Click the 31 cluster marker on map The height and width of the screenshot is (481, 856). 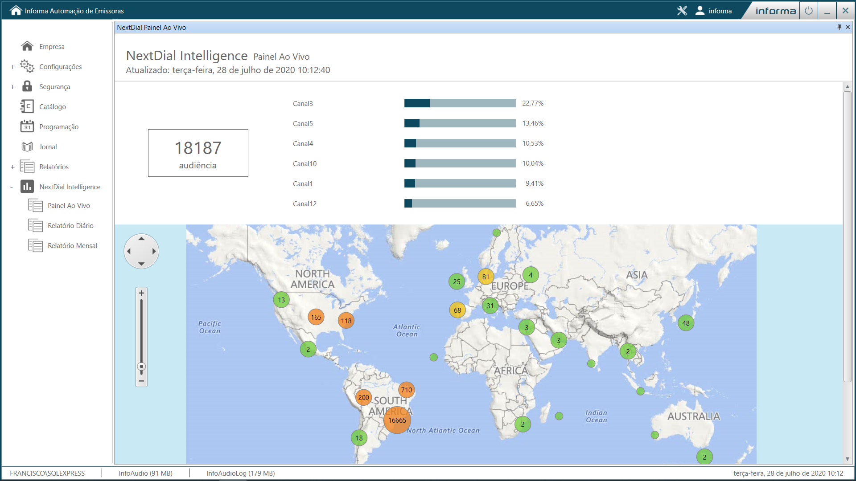490,306
